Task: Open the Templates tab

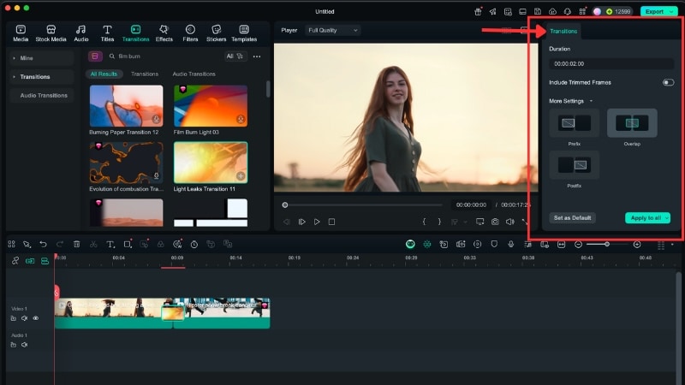Action: click(244, 33)
